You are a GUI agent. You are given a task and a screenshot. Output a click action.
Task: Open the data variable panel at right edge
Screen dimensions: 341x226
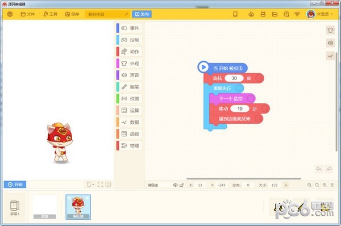click(x=330, y=56)
